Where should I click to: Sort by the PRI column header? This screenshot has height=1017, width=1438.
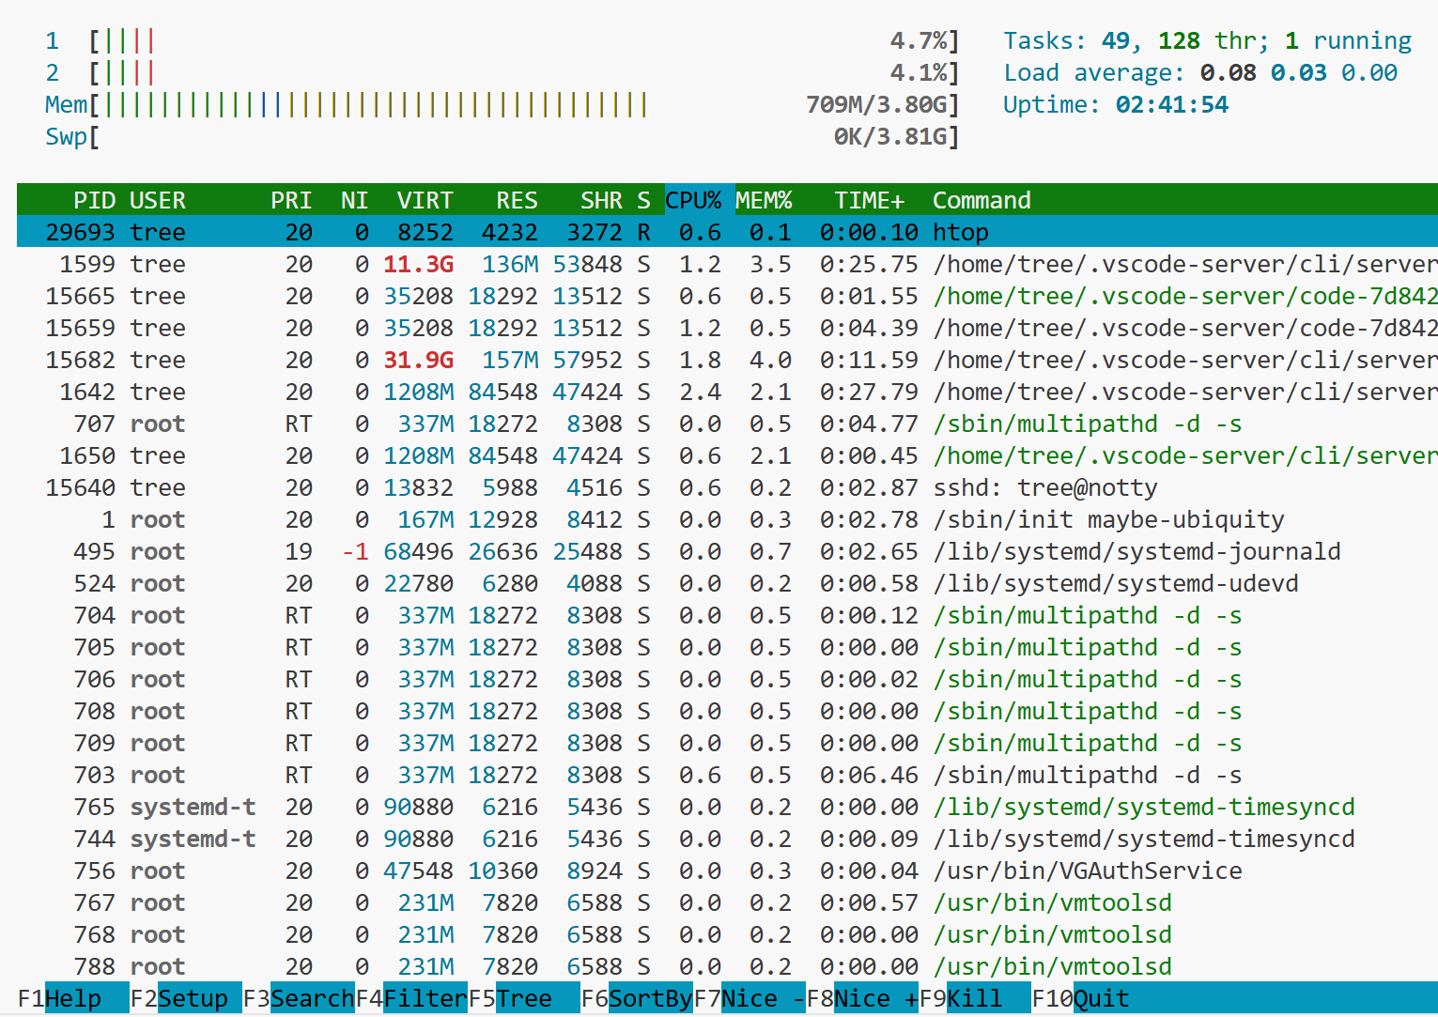291,200
